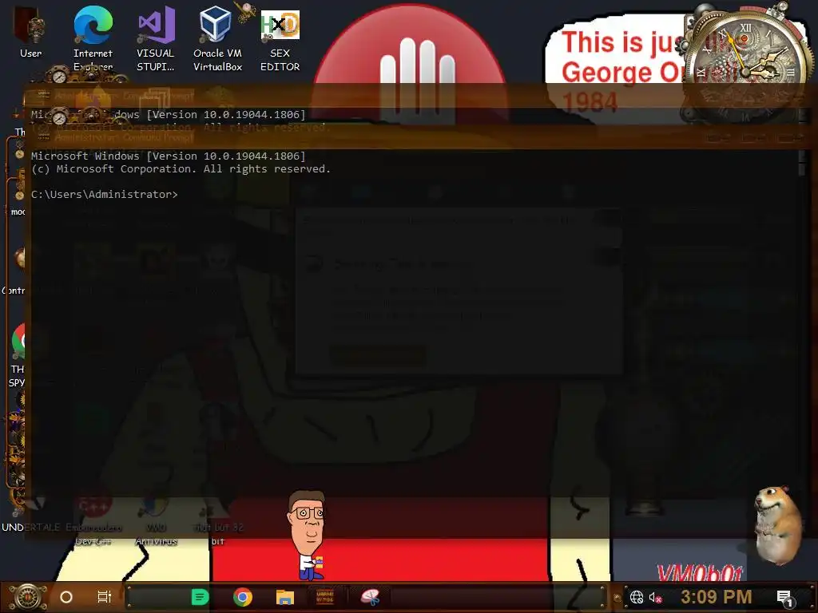Open the SEX EDITOR hex editor icon
Viewport: 818px width, 613px height.
point(280,40)
